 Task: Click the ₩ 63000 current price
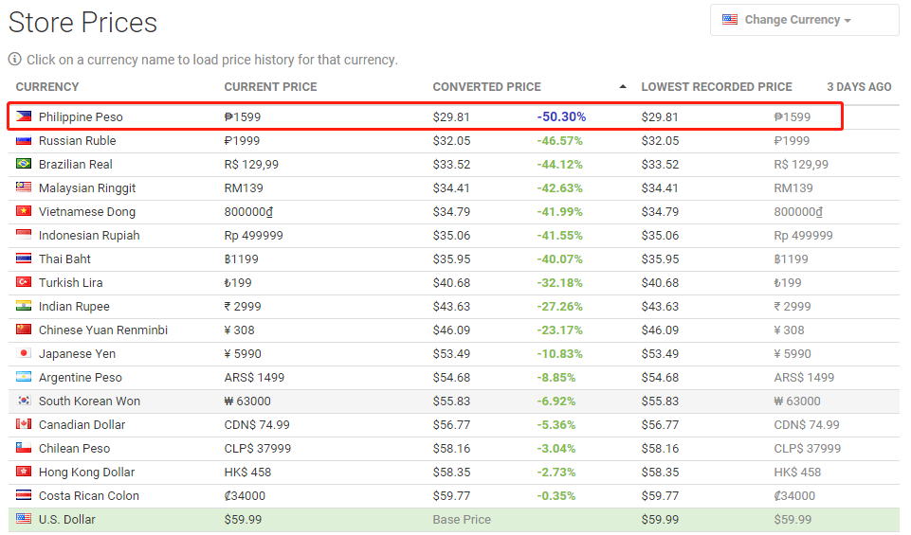[x=247, y=401]
